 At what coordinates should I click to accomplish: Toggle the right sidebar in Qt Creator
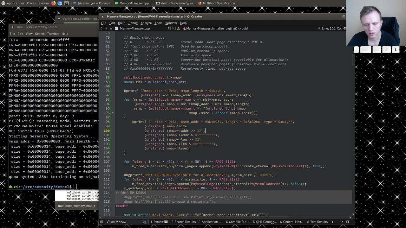coord(348,222)
